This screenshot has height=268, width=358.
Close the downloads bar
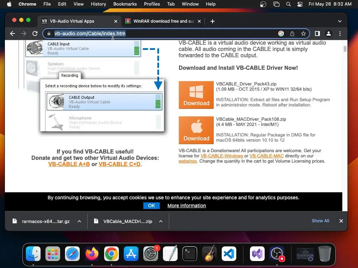click(x=341, y=221)
